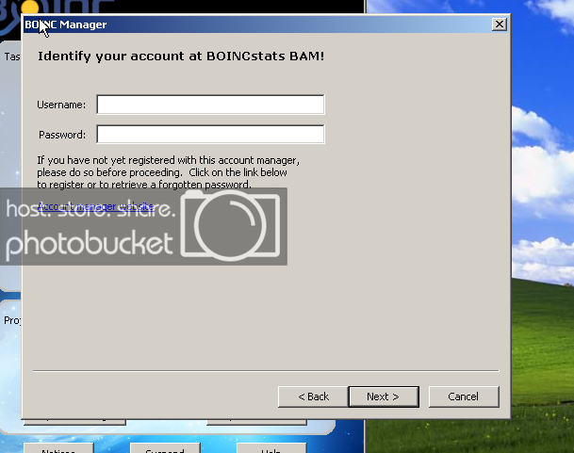Viewport: 574px width, 453px height.
Task: Cancel the BOINC Manager wizard
Action: pos(464,396)
